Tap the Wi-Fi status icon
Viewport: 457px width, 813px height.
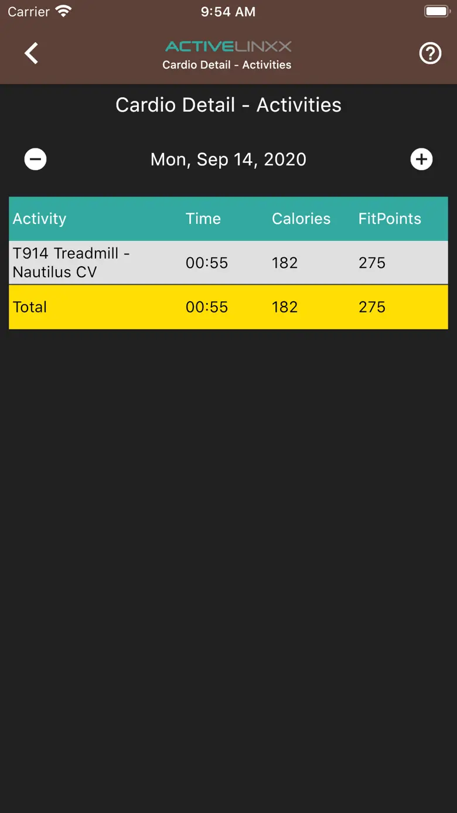pos(63,11)
